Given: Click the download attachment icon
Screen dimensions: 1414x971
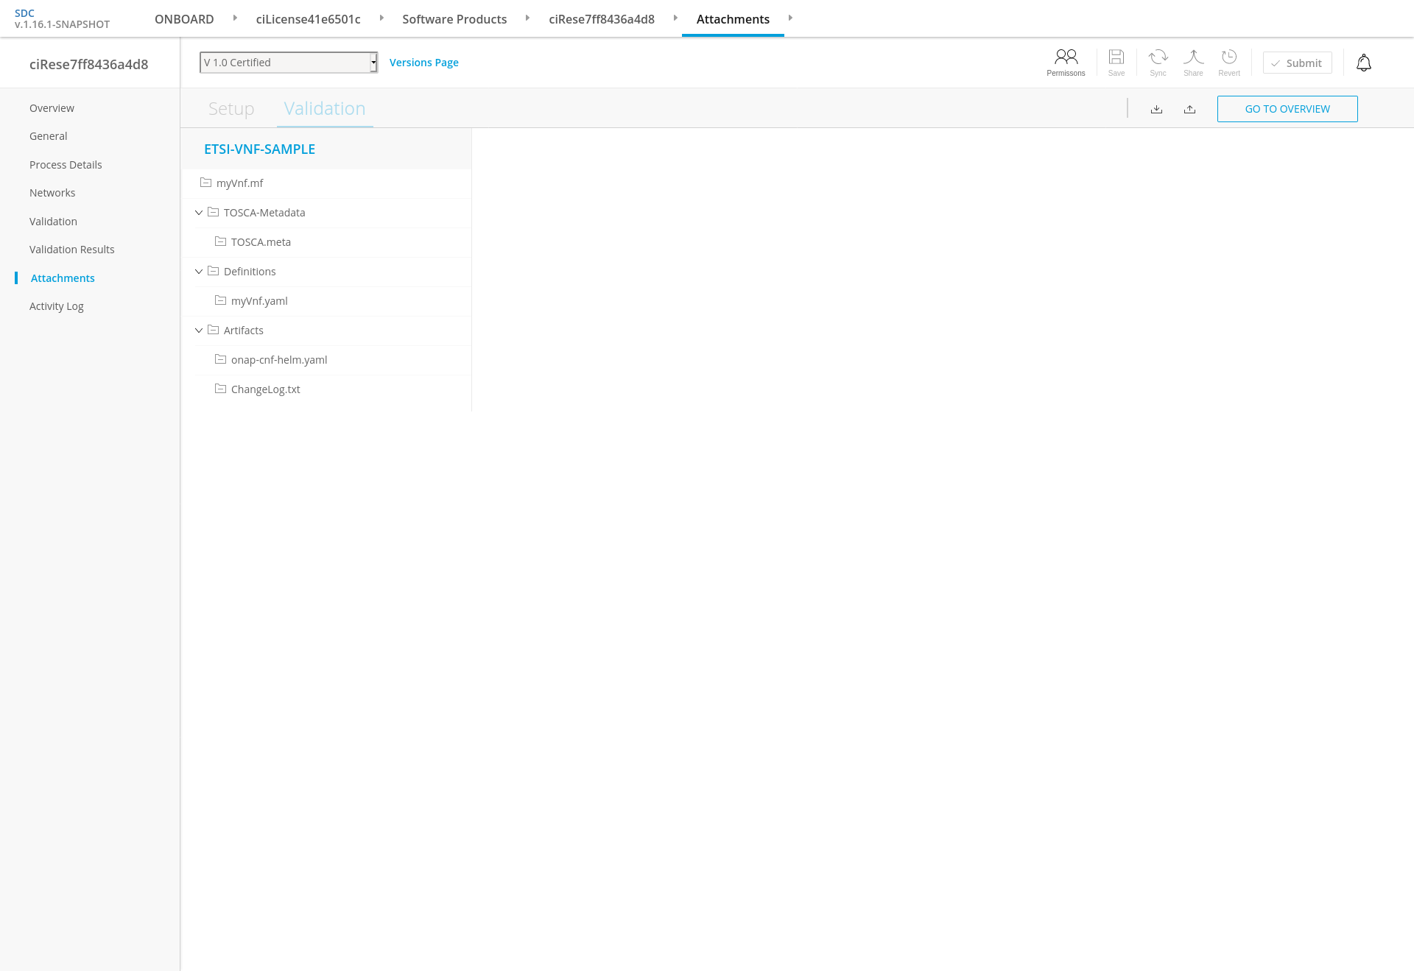Looking at the screenshot, I should [x=1156, y=109].
